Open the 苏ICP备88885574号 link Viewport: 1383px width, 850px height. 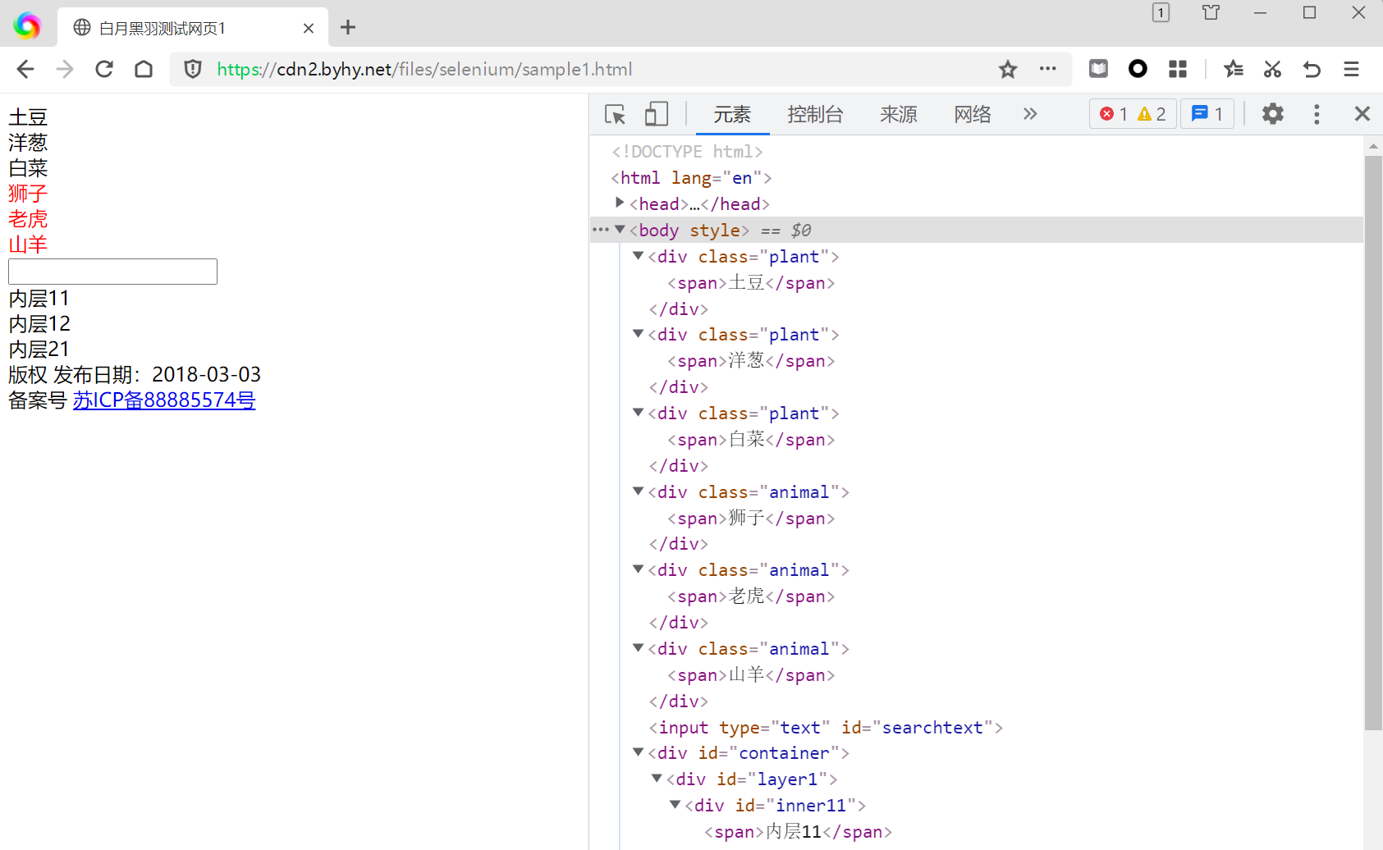coord(164,400)
